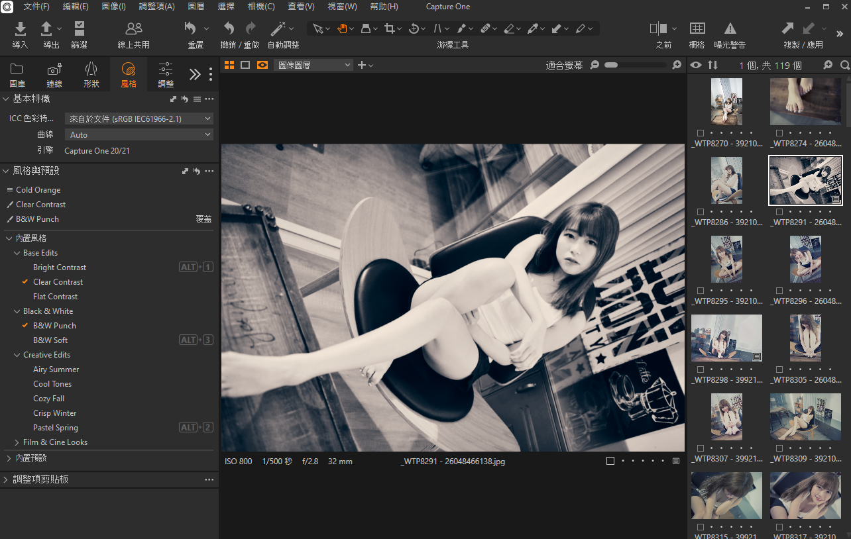The height and width of the screenshot is (539, 851).
Task: Click the browser search magnifier icon
Action: pos(844,65)
